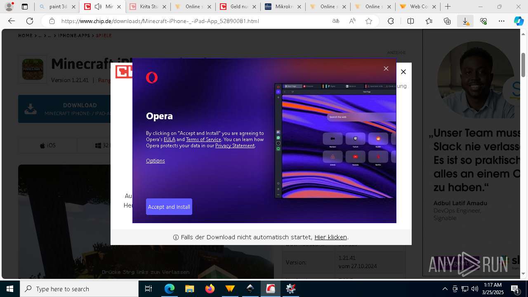Open Read aloud icon
The image size is (528, 297).
pyautogui.click(x=352, y=21)
